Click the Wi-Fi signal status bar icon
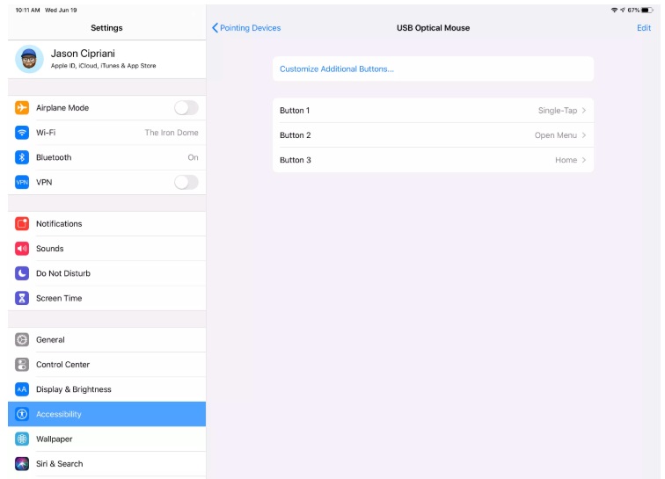Viewport: 665px width, 479px height. click(x=614, y=10)
